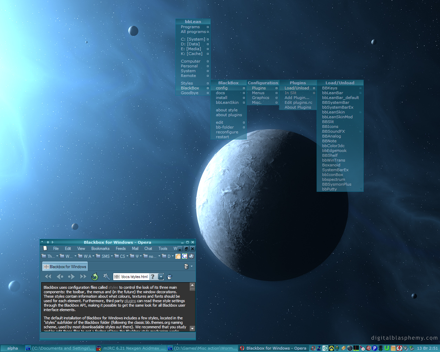Expand the Ψ bookmark folder dropdown
Image resolution: width=440 pixels, height=352 pixels.
coord(141,256)
